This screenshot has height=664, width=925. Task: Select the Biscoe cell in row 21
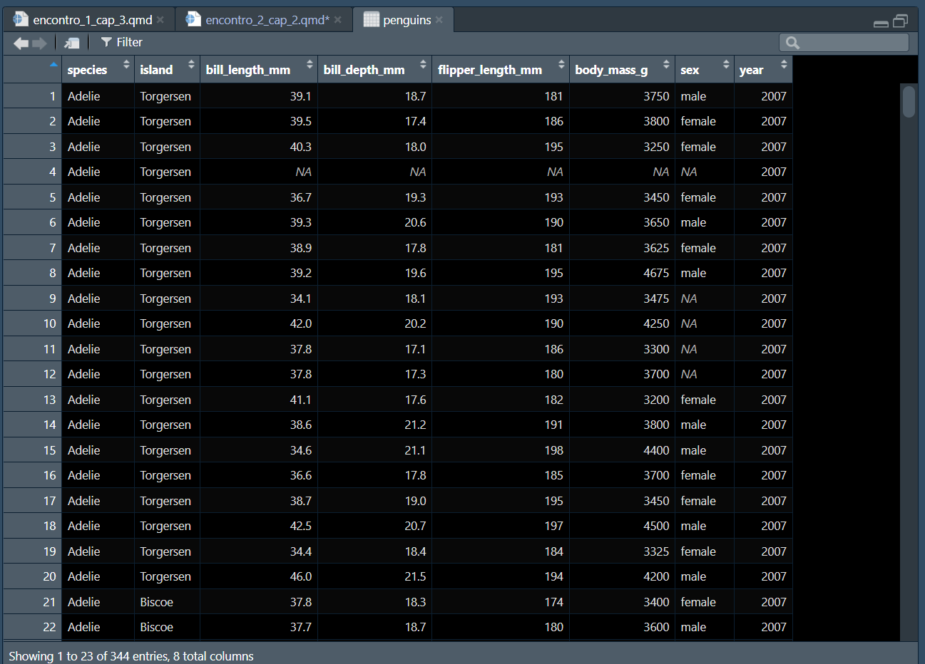click(x=157, y=602)
